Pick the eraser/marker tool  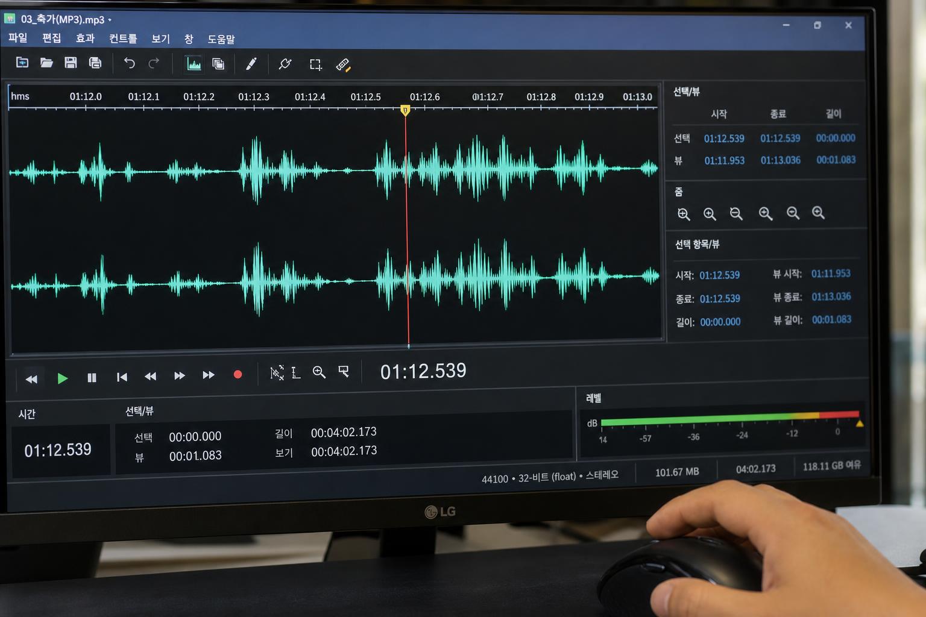coord(344,65)
